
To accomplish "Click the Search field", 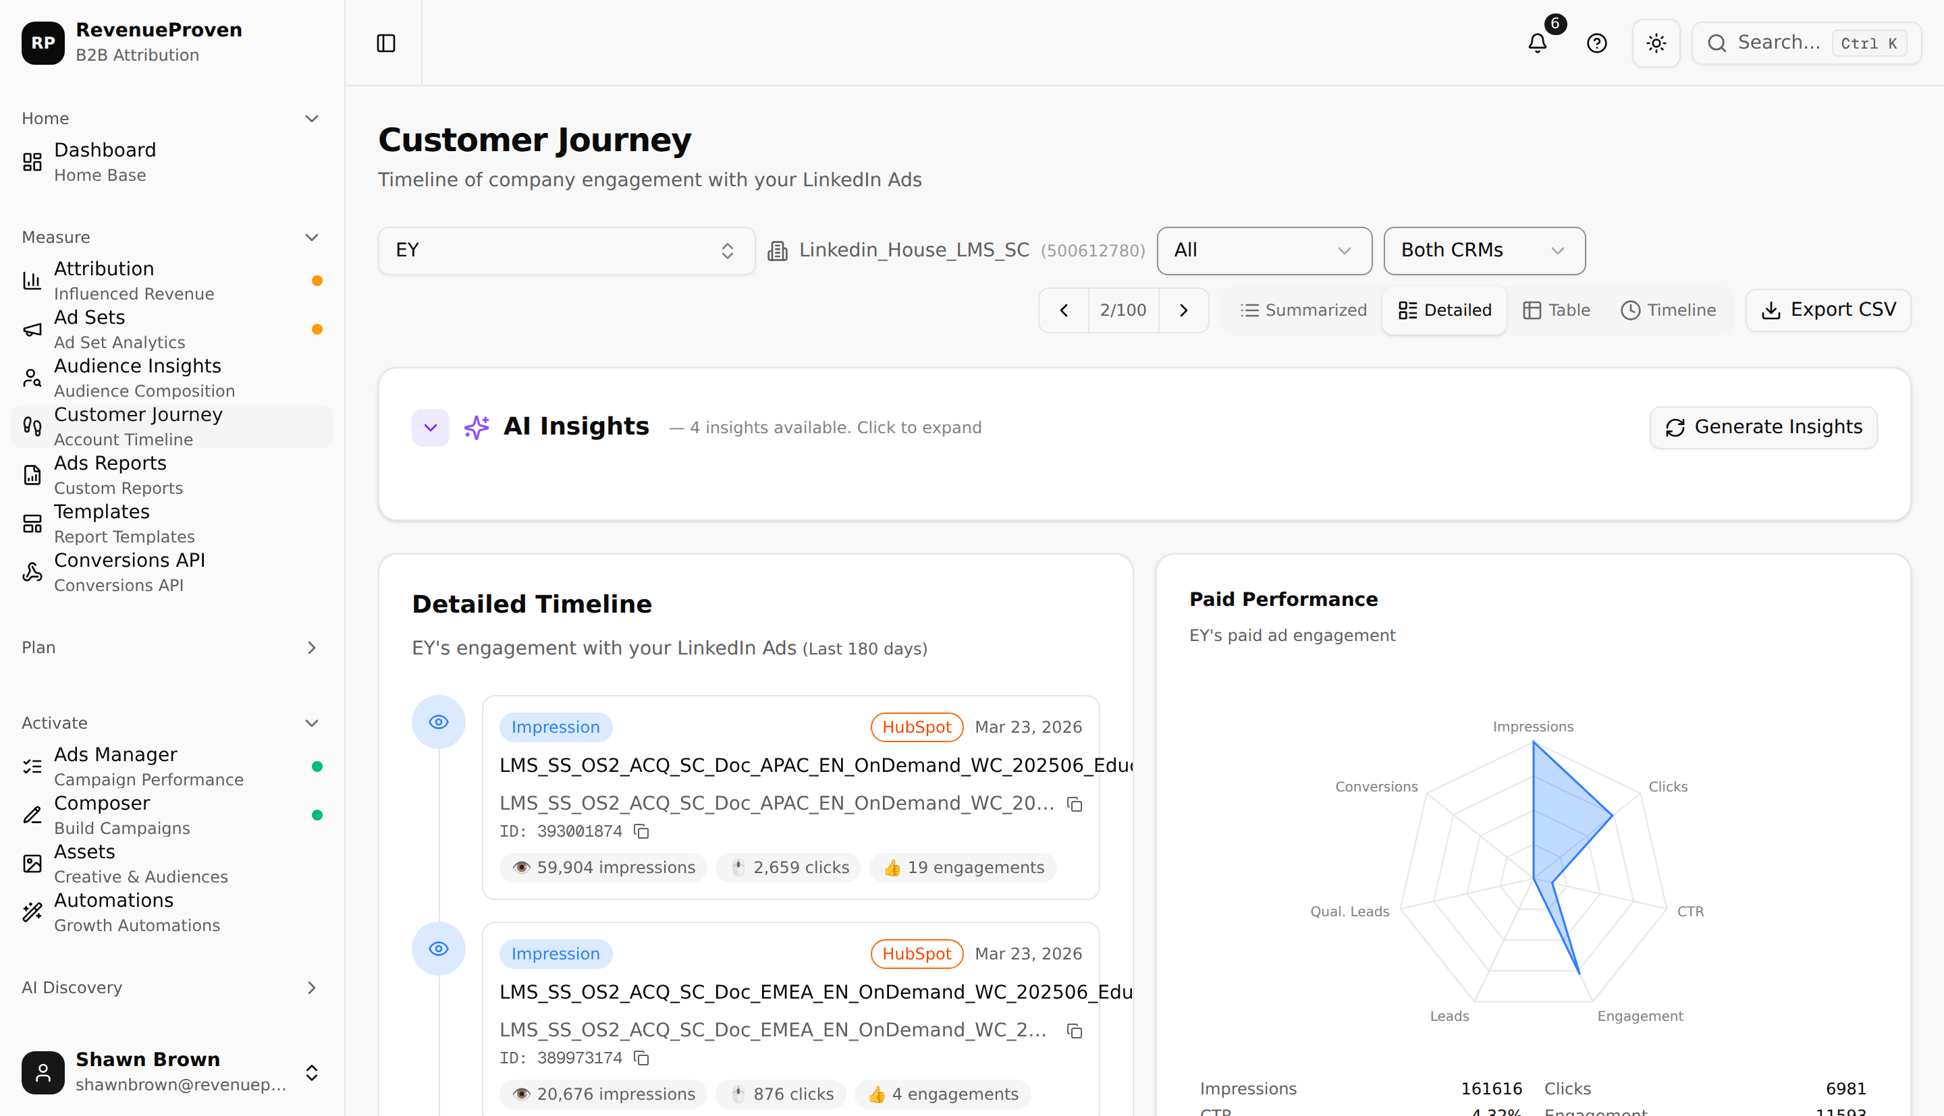I will tap(1806, 43).
